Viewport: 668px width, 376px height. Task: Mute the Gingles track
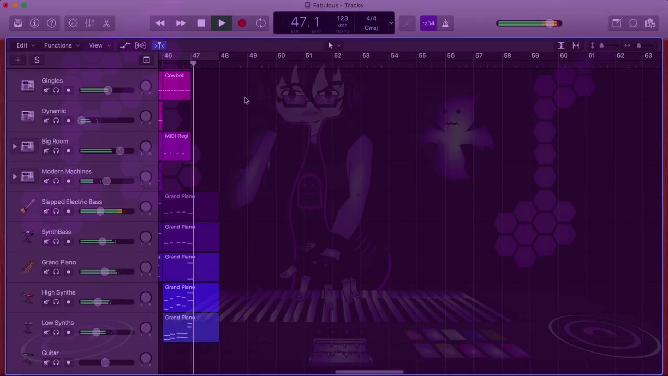tap(46, 90)
